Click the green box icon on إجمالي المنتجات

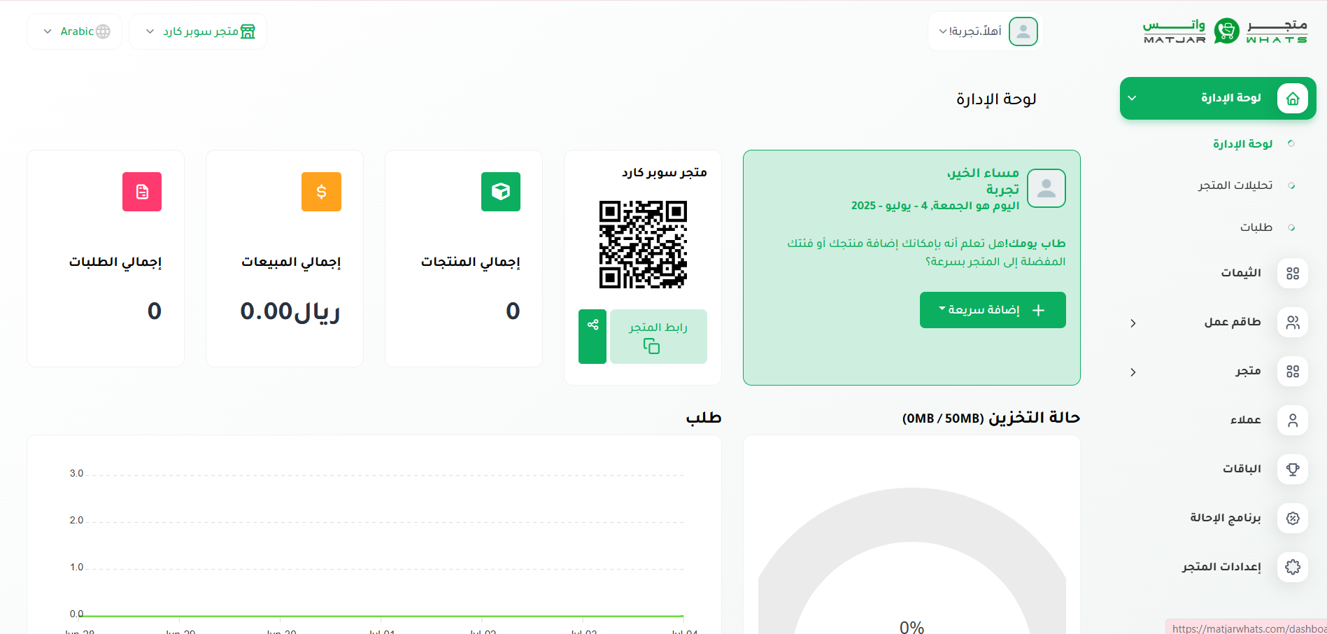pos(501,192)
